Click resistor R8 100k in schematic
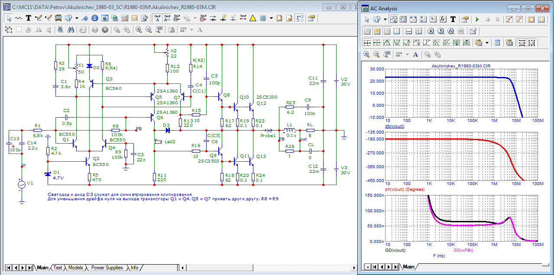 (x=115, y=130)
